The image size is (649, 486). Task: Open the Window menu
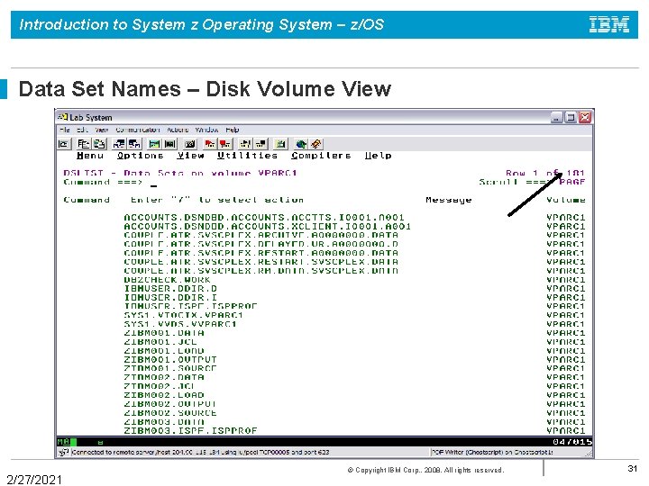[206, 130]
